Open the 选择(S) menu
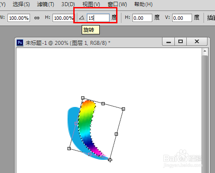The width and height of the screenshot is (215, 173). 21,4
